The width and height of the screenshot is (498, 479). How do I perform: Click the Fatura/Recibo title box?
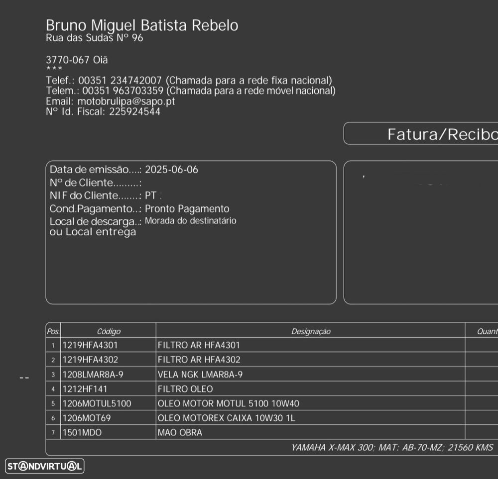coord(421,133)
